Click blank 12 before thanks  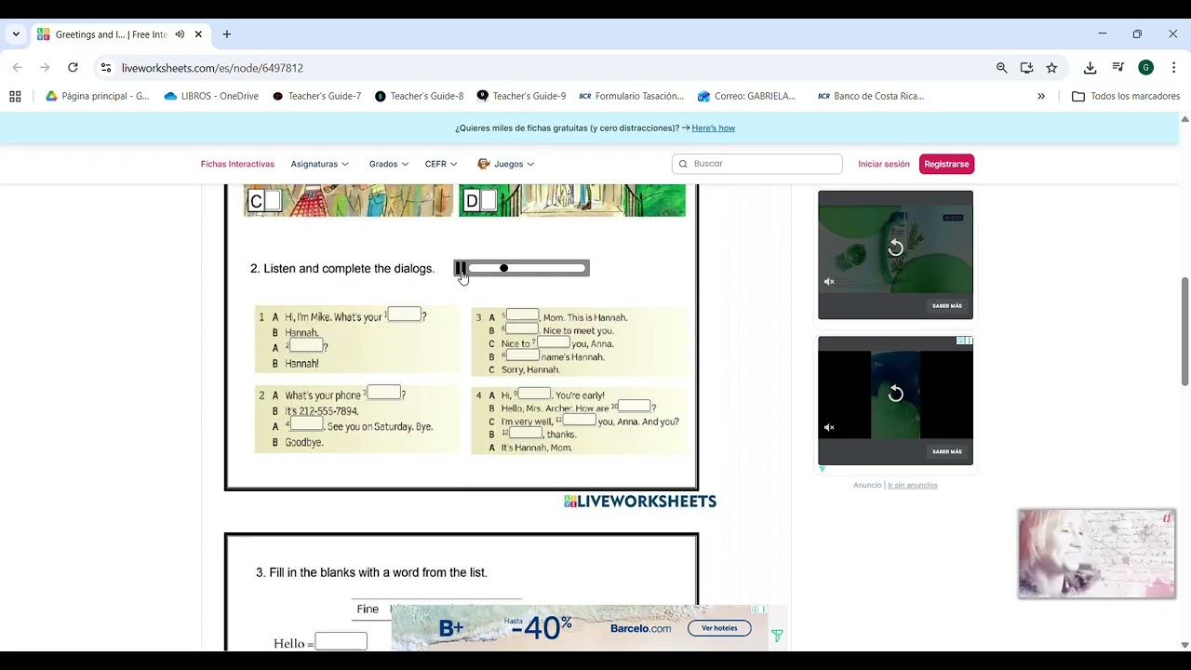(x=526, y=433)
